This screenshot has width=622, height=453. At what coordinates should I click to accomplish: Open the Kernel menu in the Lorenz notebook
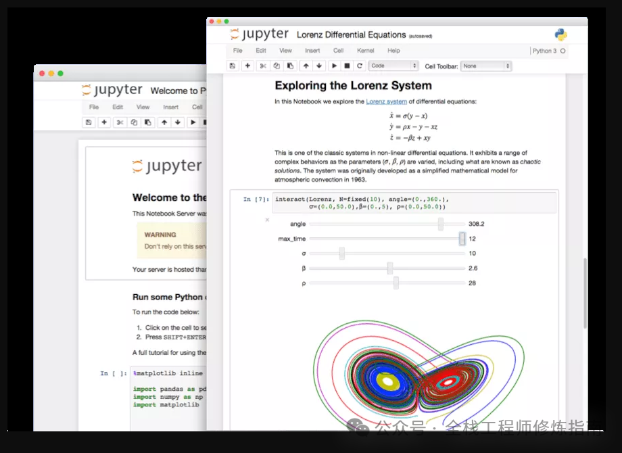click(x=365, y=51)
